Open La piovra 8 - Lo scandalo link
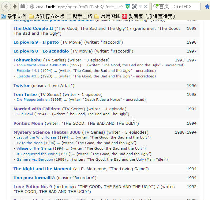This screenshot has height=200, width=210. [x=41, y=51]
